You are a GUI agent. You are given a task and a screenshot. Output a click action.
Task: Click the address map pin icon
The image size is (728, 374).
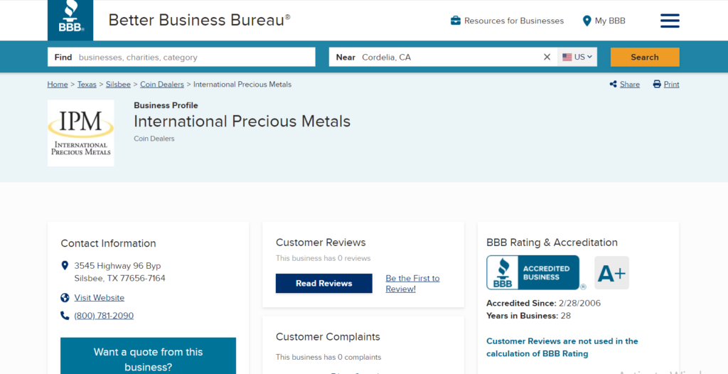(65, 266)
